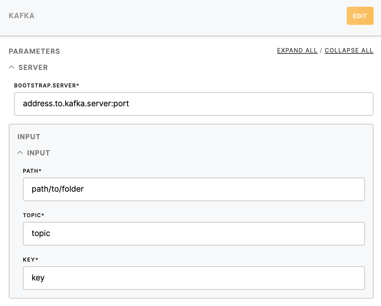
Task: Collapse the nested INPUT section chevron
Action: click(x=20, y=153)
